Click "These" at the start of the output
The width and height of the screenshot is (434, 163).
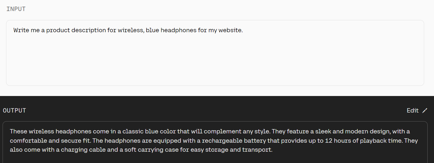pyautogui.click(x=18, y=131)
